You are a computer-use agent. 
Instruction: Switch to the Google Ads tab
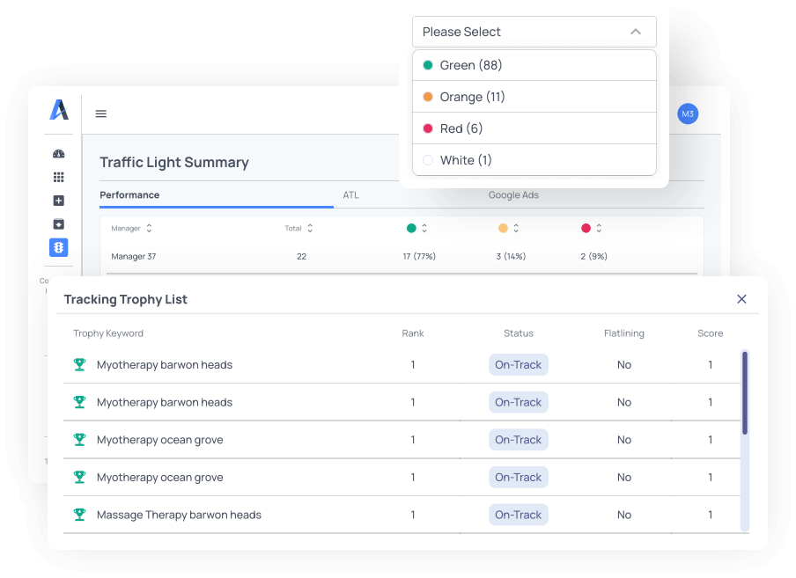(513, 195)
